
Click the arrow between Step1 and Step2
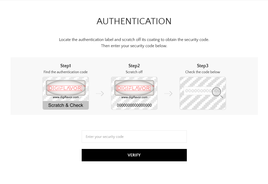100,93
